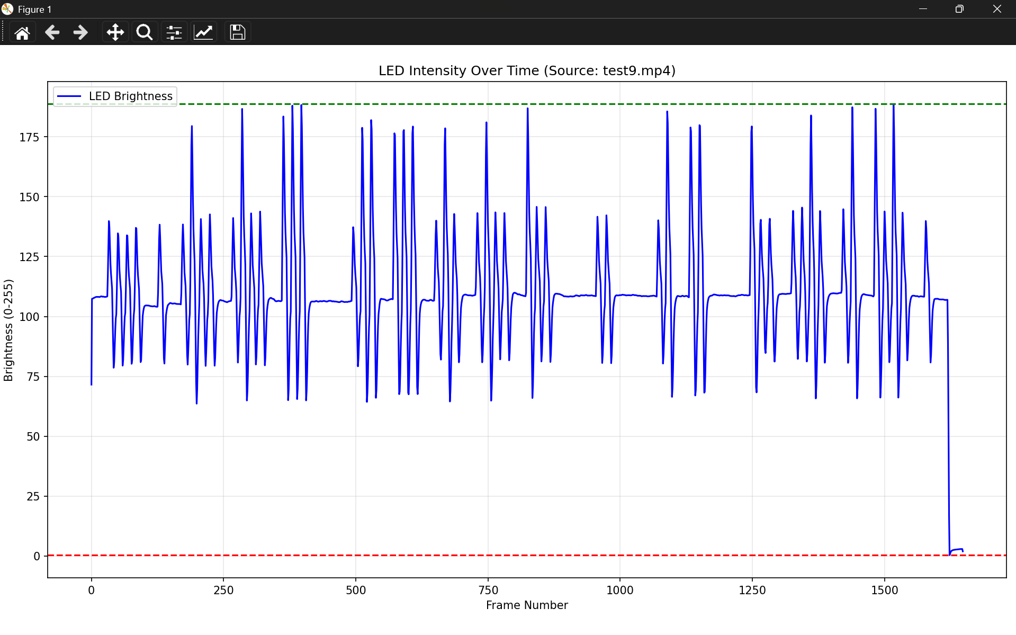
Task: Click the 750 tick label on x-axis
Action: pos(488,591)
